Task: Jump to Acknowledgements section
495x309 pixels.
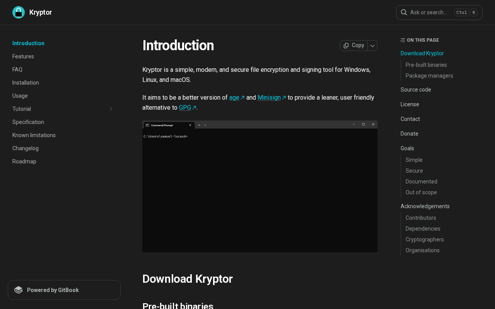Action: pos(425,206)
